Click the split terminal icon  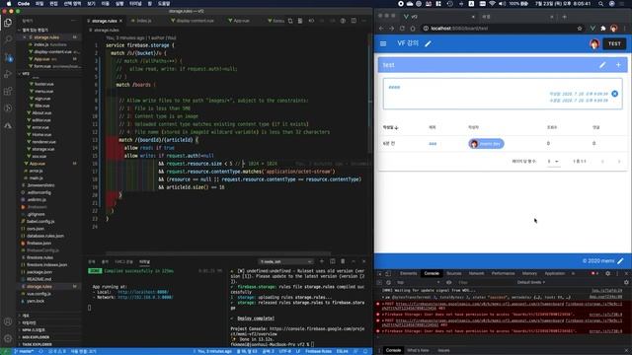coord(333,261)
